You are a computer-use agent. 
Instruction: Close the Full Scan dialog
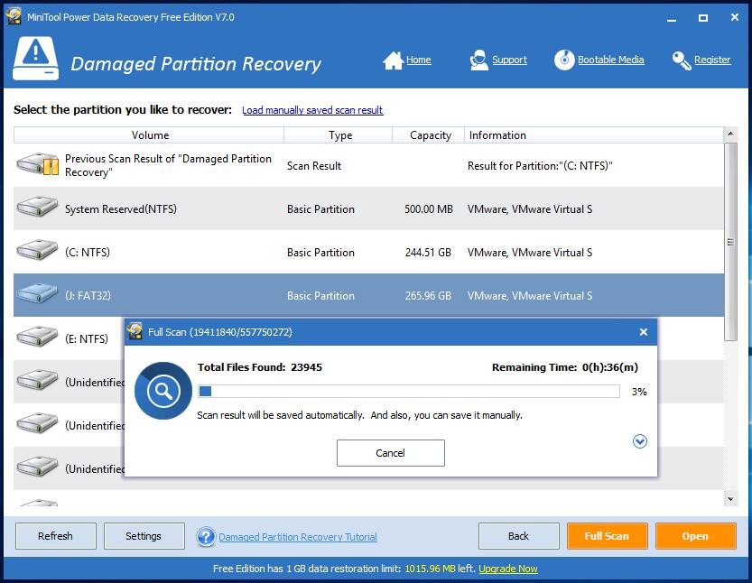[644, 332]
